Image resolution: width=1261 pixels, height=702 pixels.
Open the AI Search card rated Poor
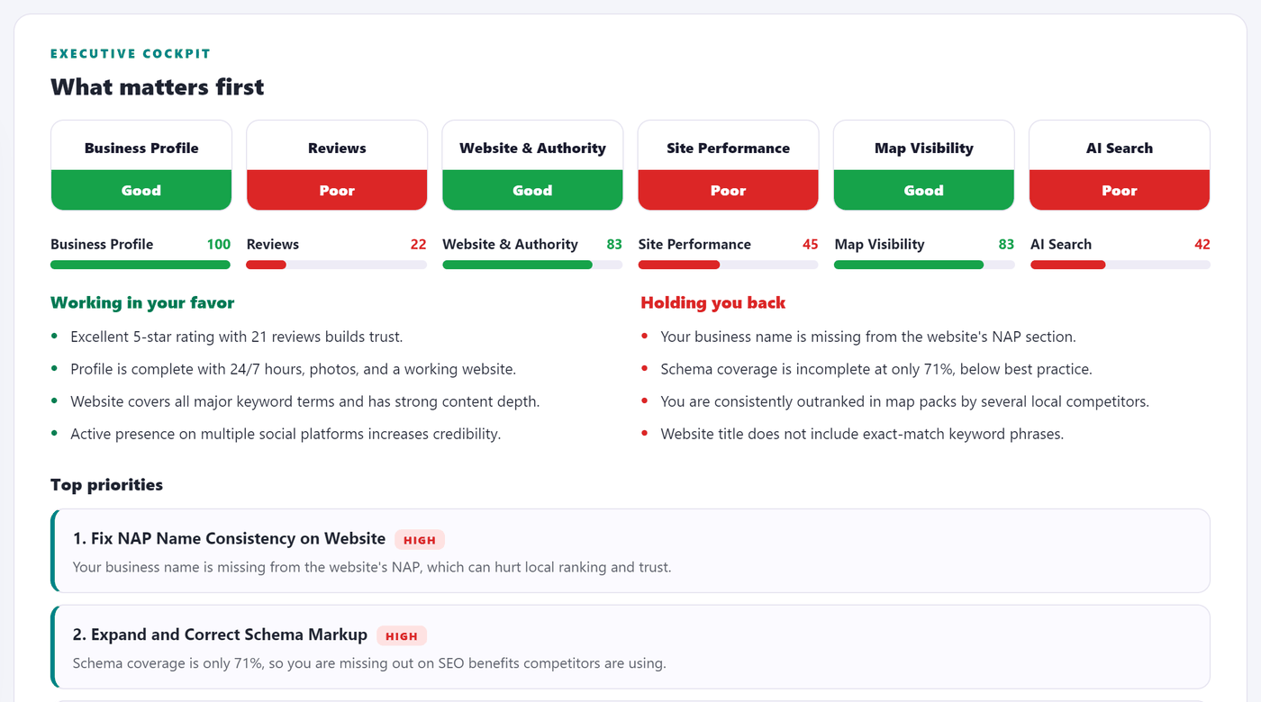[x=1120, y=166]
